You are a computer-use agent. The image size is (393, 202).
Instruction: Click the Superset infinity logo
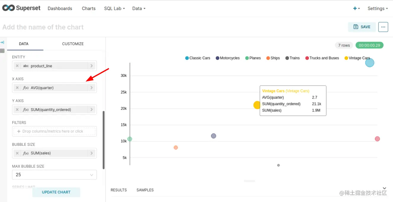tap(8, 8)
